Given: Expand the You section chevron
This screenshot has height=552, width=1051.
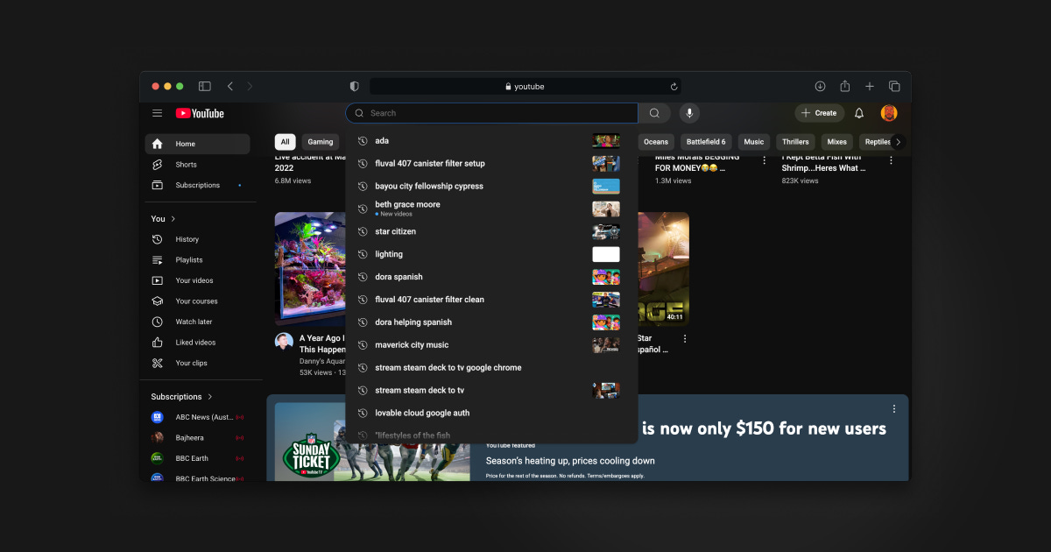Looking at the screenshot, I should pyautogui.click(x=173, y=219).
